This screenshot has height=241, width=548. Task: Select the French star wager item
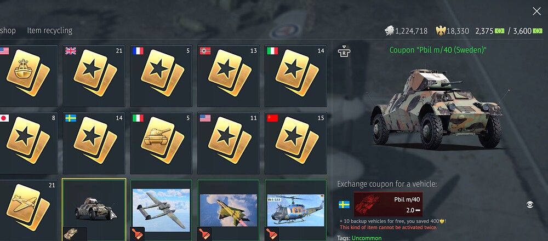[x=161, y=76]
